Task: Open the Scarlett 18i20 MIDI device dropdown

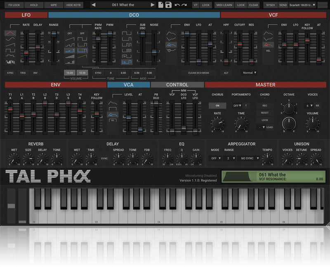Action: click(302, 5)
